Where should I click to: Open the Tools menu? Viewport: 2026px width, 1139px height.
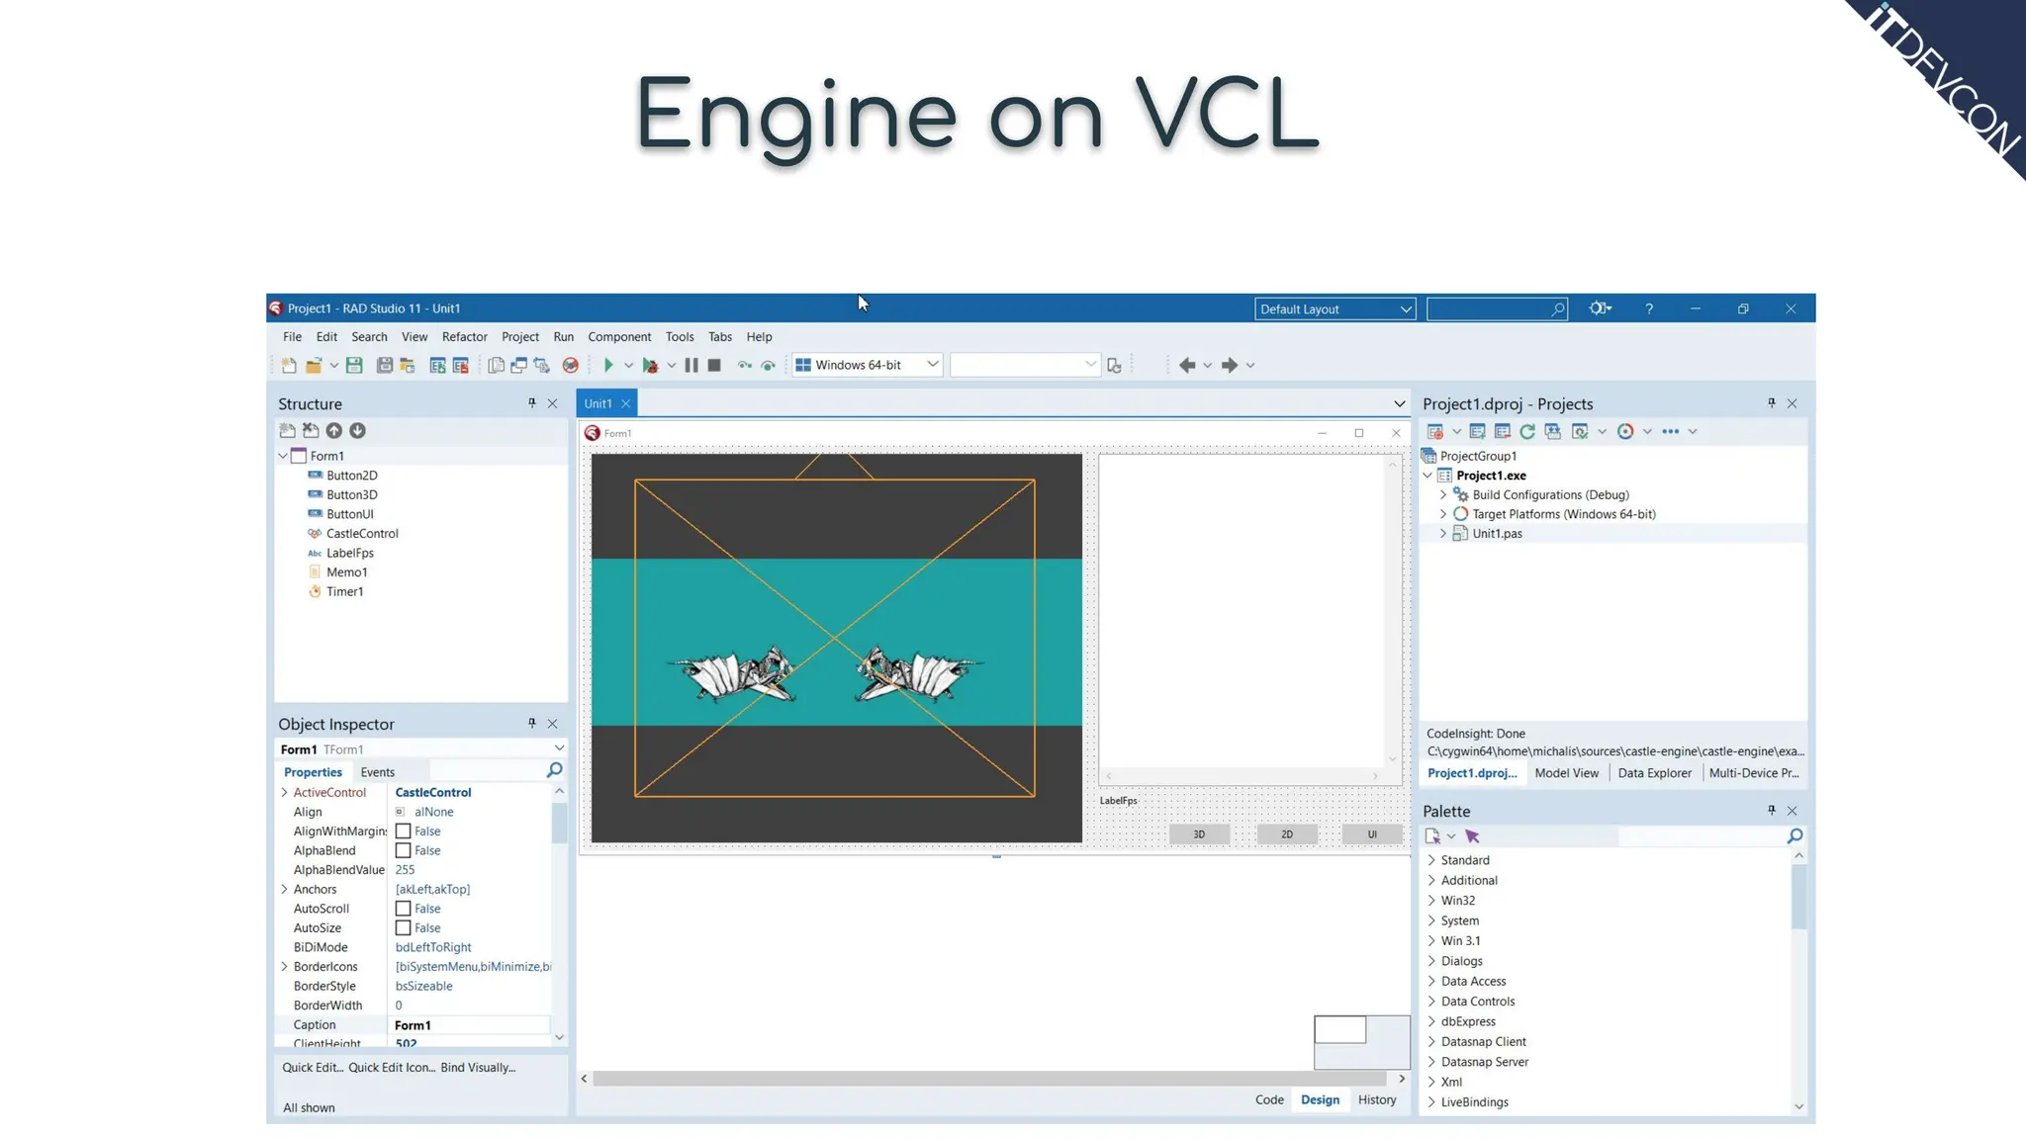(x=680, y=336)
